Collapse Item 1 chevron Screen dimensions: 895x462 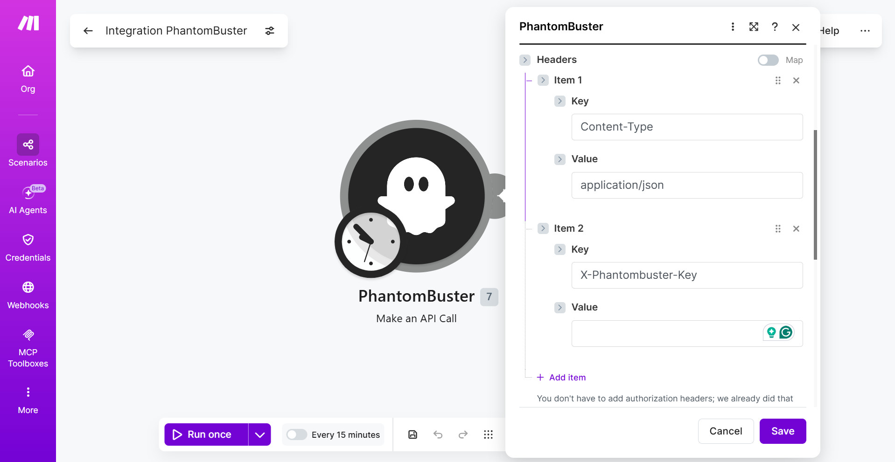543,80
